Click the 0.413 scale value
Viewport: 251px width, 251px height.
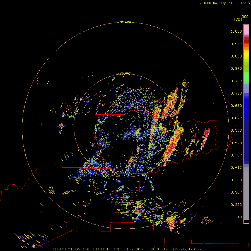[x=236, y=168]
